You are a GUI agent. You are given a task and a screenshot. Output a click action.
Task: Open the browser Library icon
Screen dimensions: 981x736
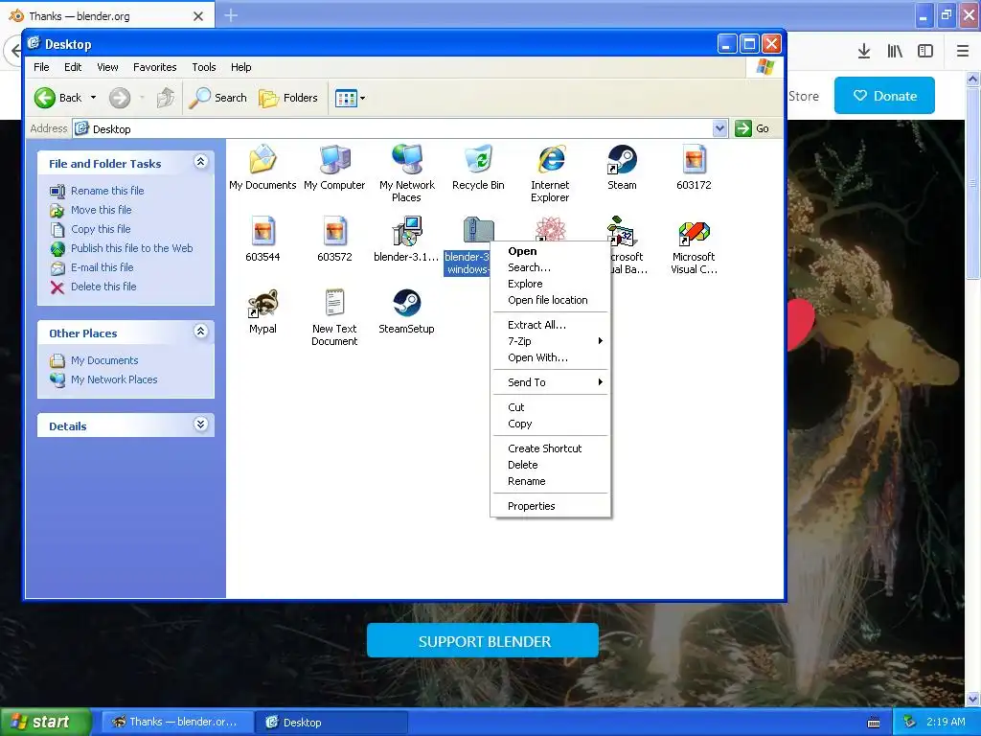pos(895,52)
